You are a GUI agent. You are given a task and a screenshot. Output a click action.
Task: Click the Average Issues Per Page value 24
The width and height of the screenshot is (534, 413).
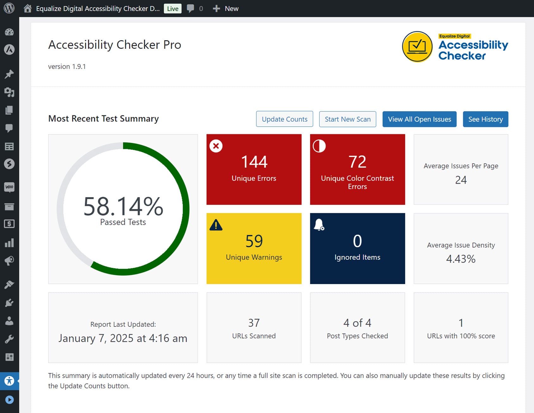coord(461,180)
